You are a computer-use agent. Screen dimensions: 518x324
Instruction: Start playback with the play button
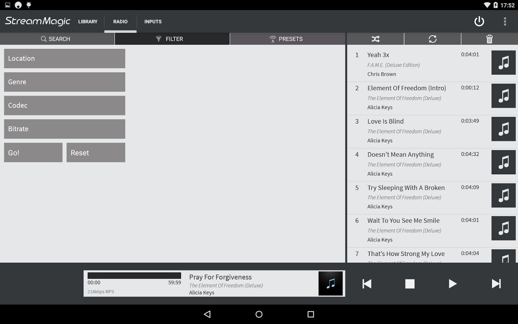[x=453, y=284]
